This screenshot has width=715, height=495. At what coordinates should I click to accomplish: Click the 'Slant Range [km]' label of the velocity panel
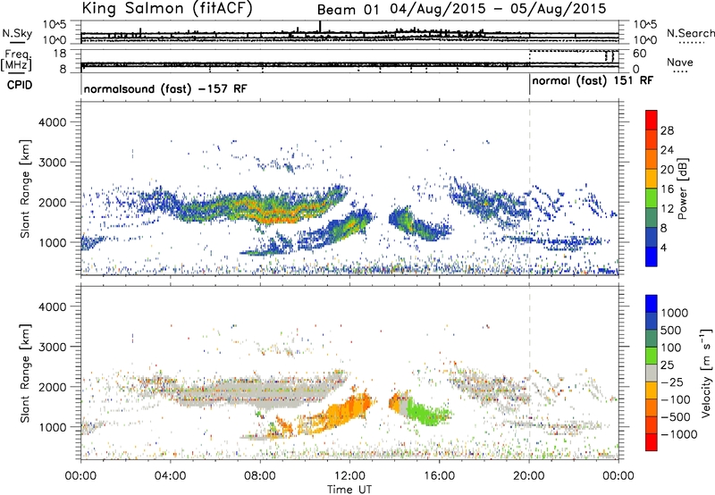(x=25, y=373)
